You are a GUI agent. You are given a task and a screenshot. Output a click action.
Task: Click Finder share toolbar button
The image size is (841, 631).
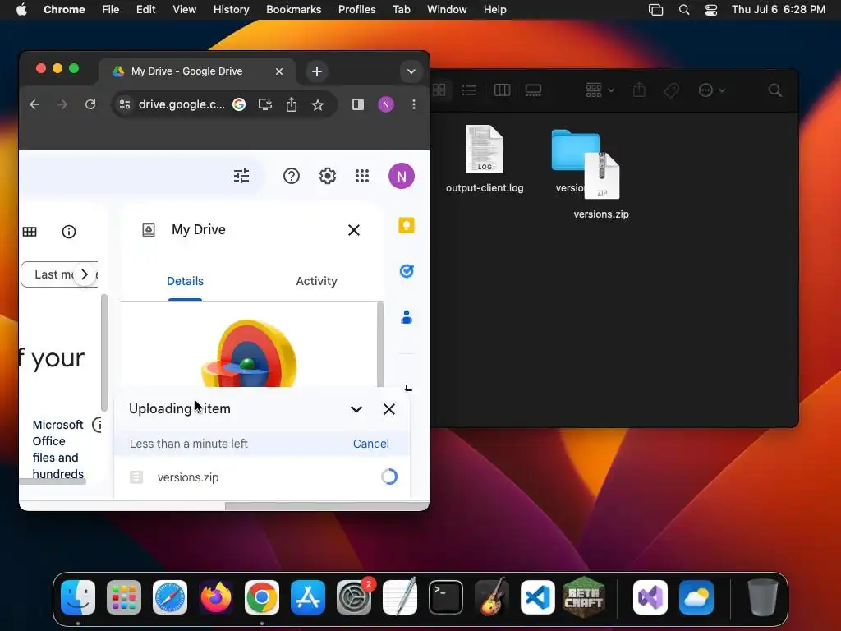(x=639, y=90)
